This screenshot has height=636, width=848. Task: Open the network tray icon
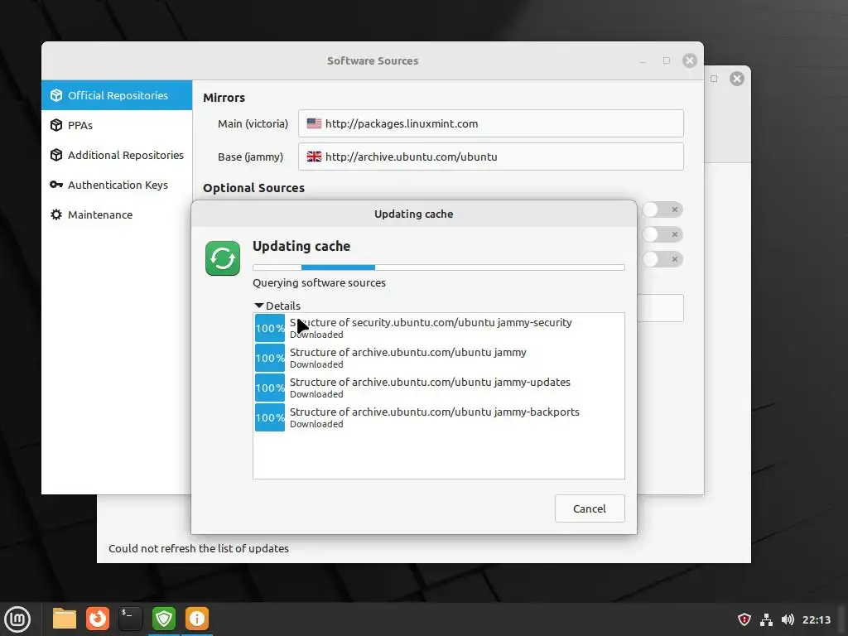coord(766,619)
